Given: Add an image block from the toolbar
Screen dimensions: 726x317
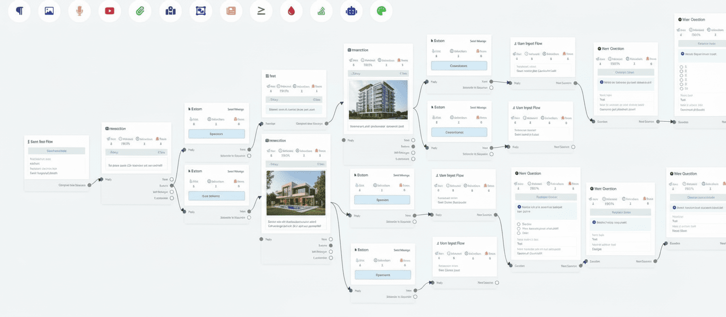Looking at the screenshot, I should coord(49,11).
